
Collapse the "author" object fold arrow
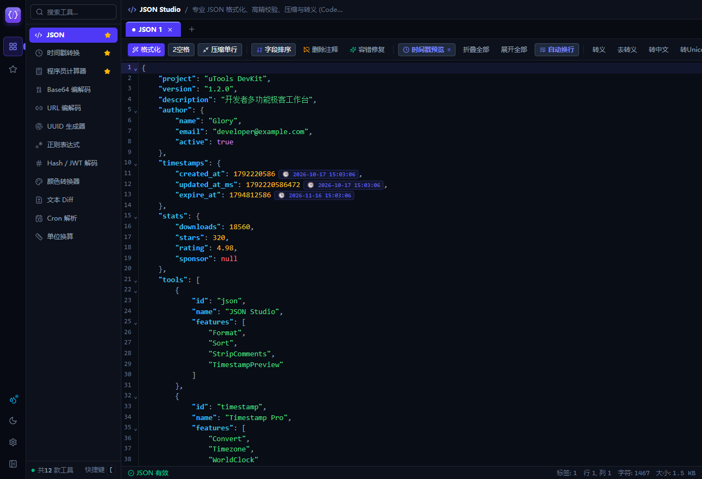tap(135, 111)
